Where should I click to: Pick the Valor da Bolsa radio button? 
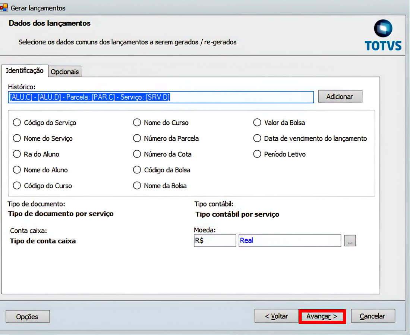[x=257, y=122]
